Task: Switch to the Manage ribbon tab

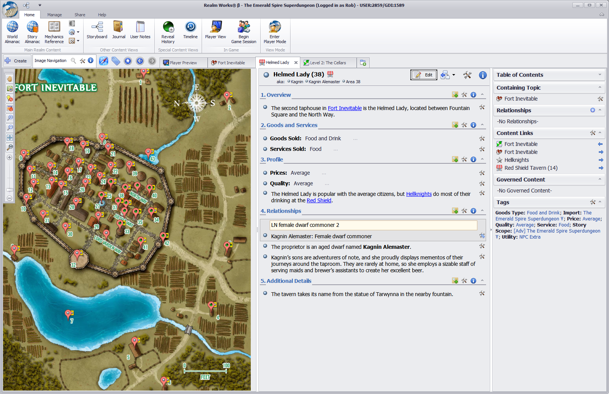Action: click(54, 15)
